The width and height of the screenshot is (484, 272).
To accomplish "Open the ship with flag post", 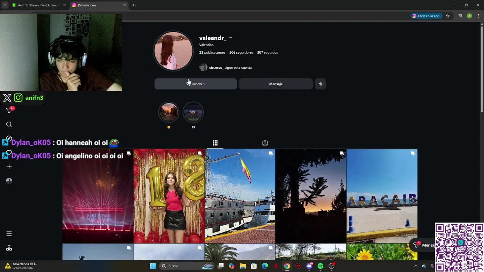I will click(x=240, y=196).
